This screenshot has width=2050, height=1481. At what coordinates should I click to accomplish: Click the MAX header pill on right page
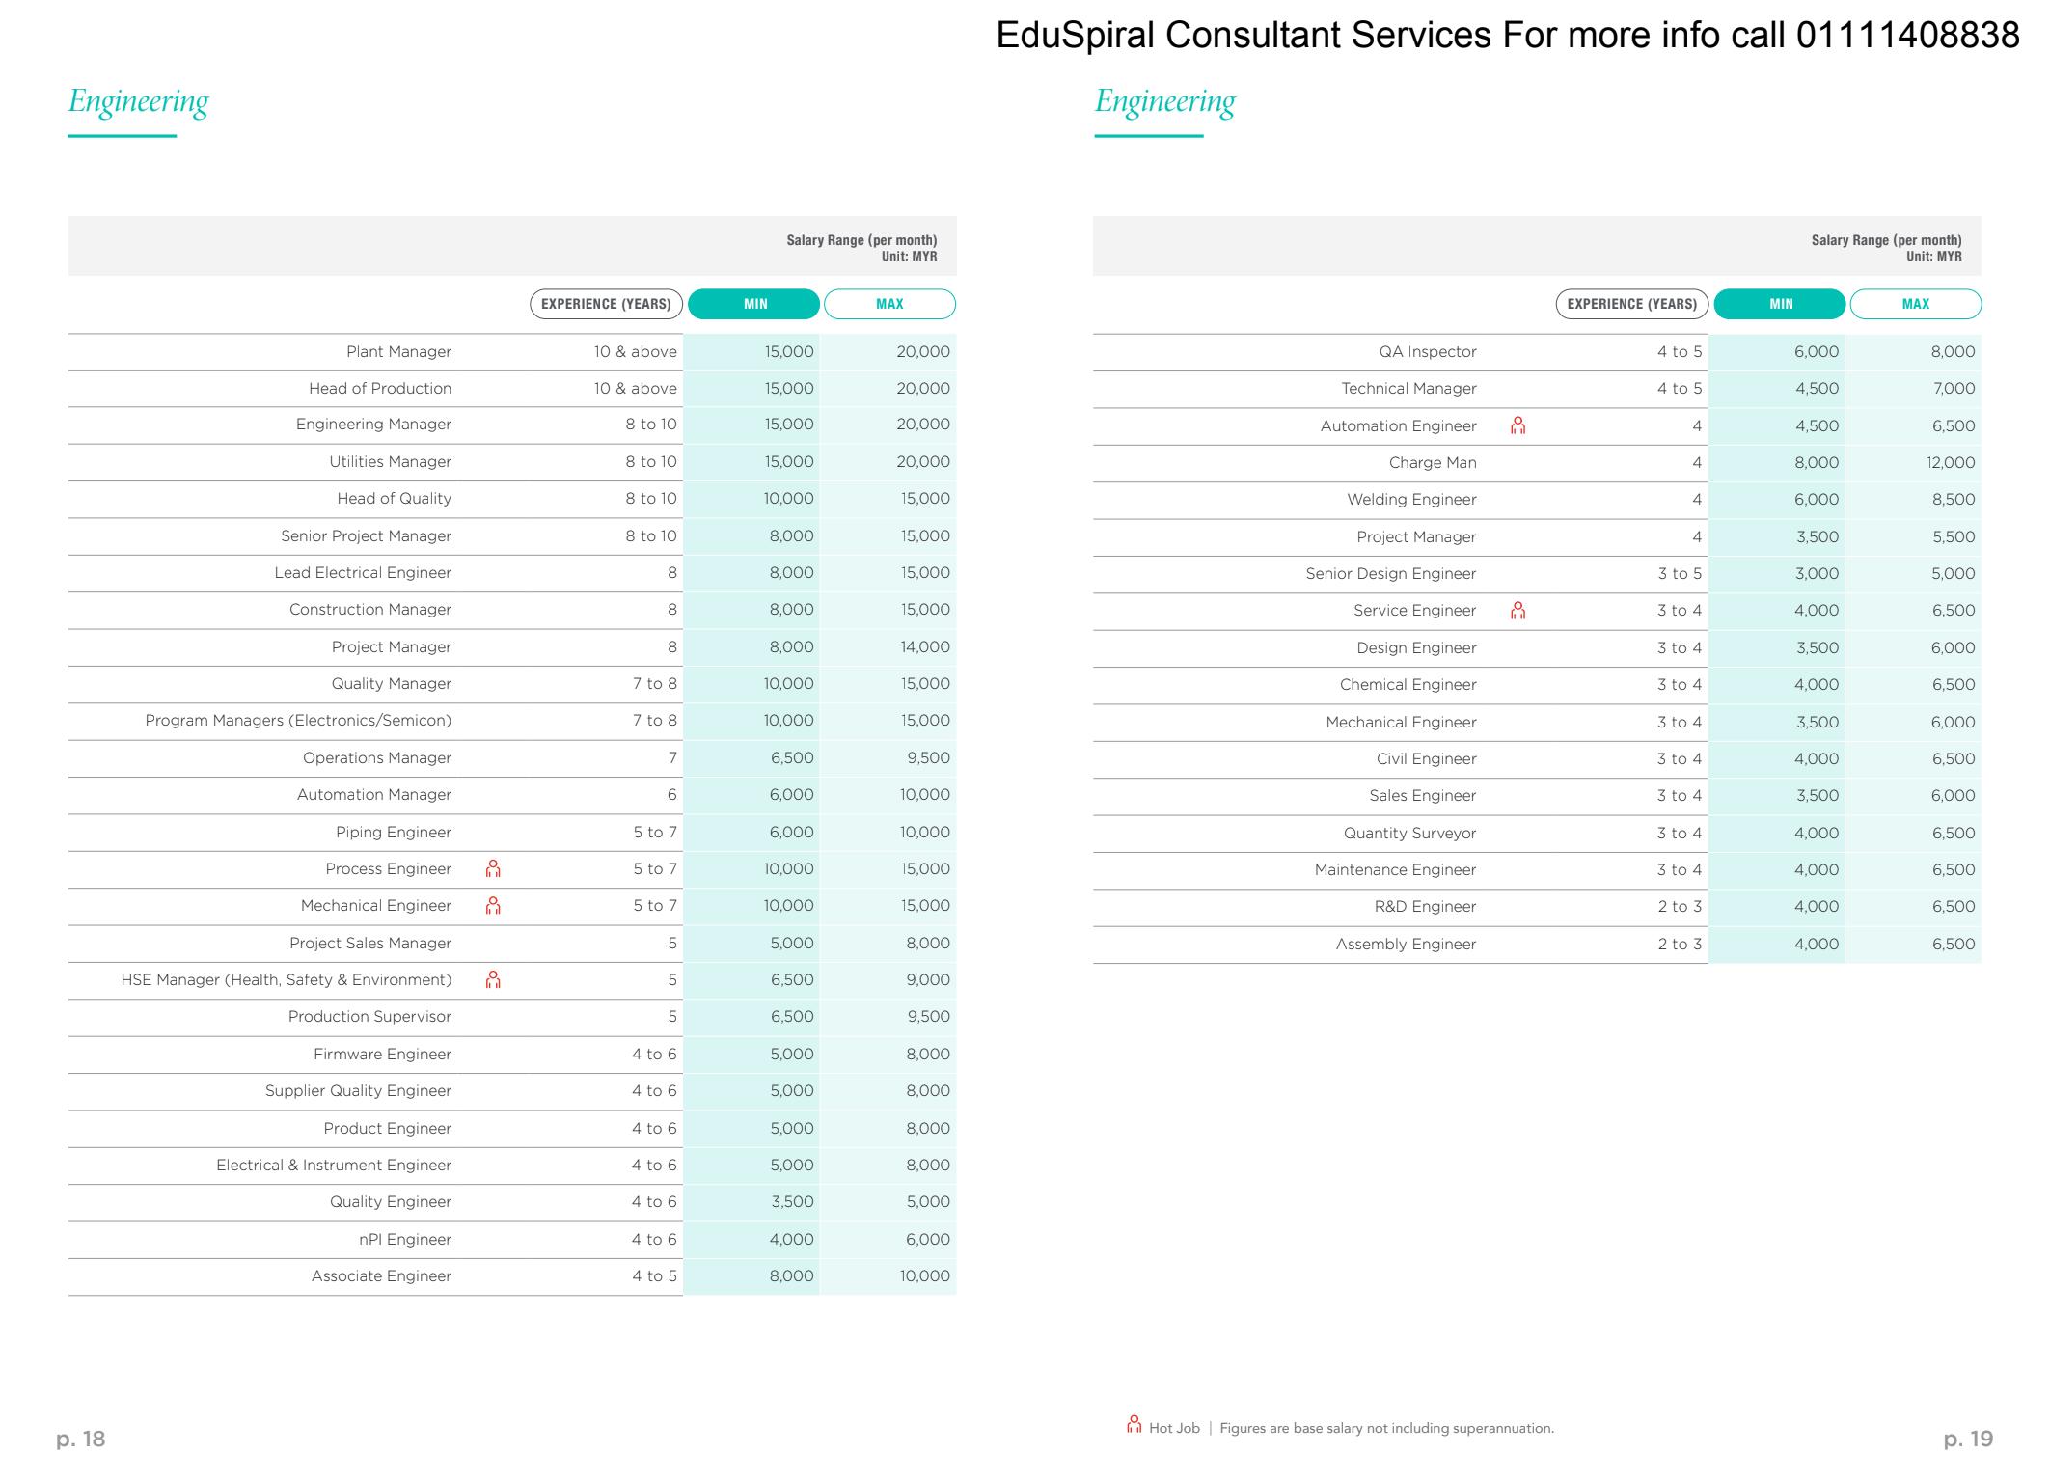[1915, 304]
